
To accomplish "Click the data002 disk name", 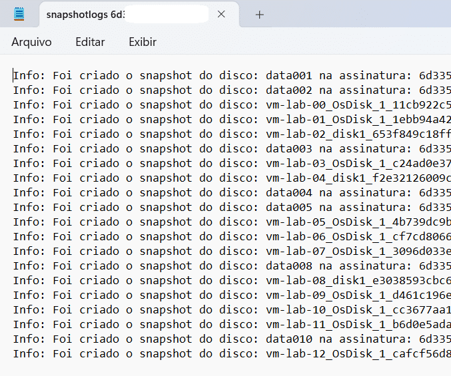I will point(288,90).
